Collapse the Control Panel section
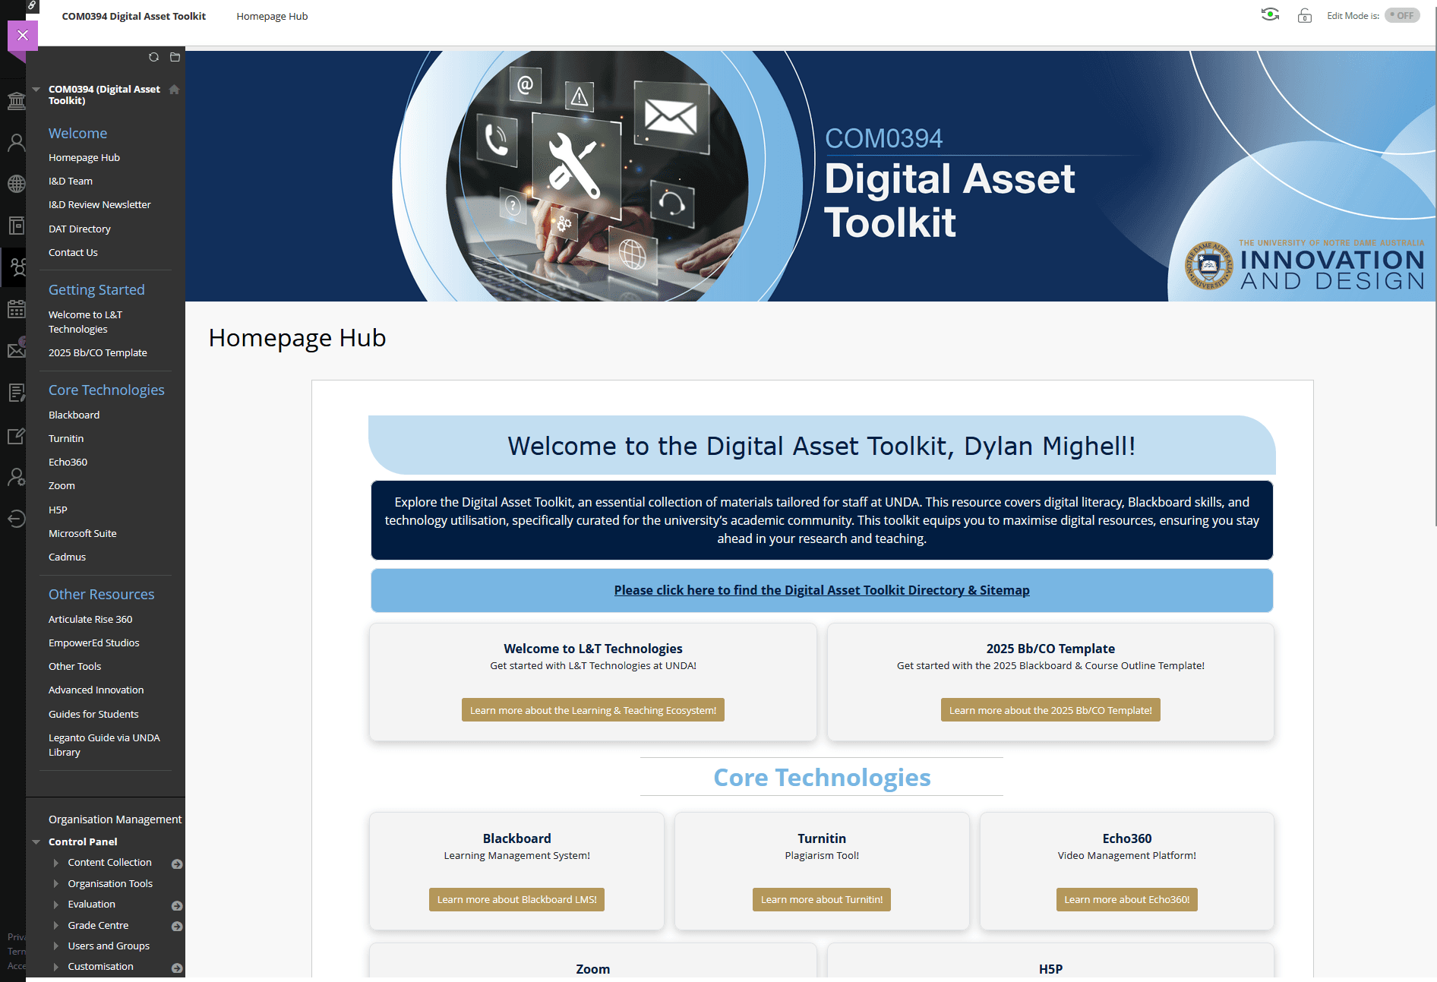This screenshot has height=982, width=1437. (x=36, y=841)
